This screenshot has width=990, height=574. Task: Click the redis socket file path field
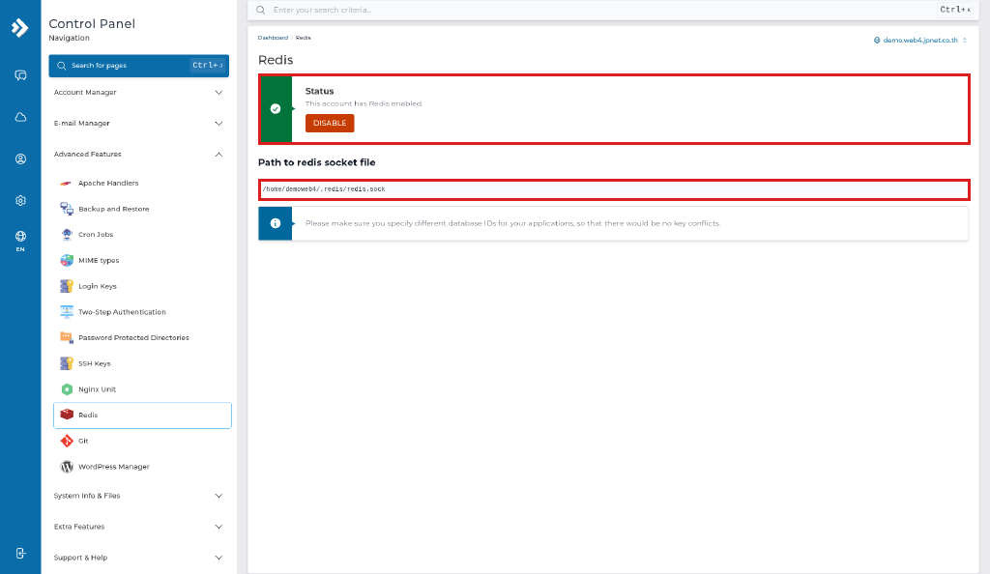pyautogui.click(x=614, y=189)
